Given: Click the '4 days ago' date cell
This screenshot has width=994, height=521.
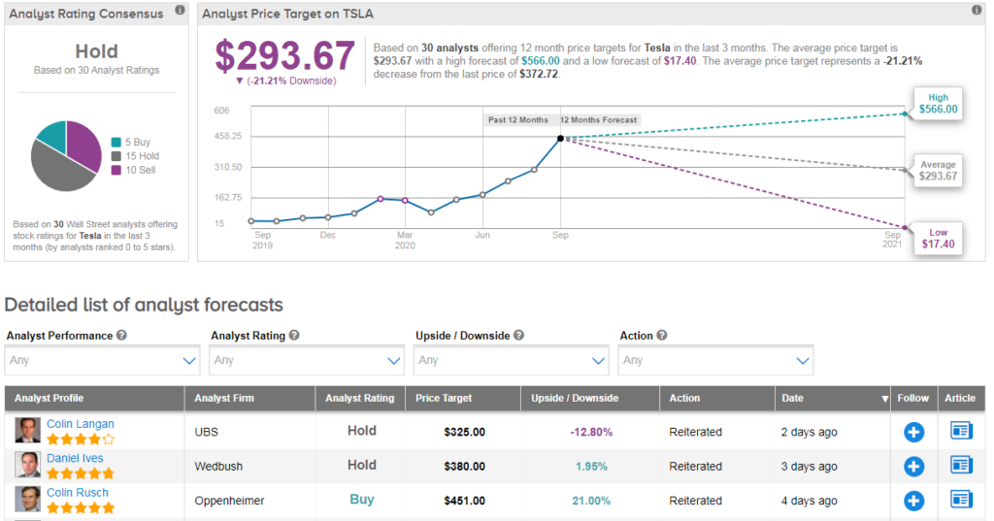Looking at the screenshot, I should pyautogui.click(x=809, y=501).
